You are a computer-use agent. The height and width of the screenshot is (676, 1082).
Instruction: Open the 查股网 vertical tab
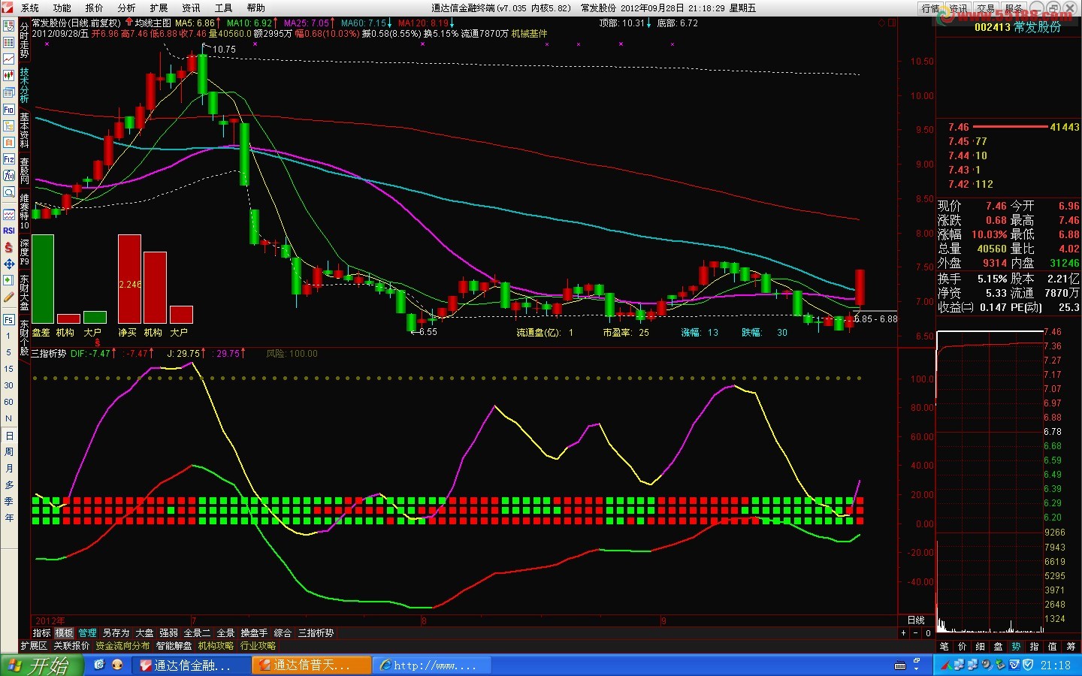pos(24,171)
